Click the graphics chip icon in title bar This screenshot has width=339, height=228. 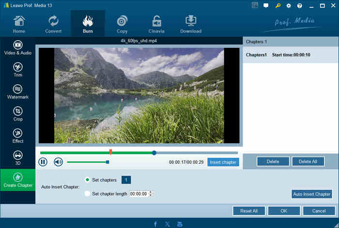point(255,5)
